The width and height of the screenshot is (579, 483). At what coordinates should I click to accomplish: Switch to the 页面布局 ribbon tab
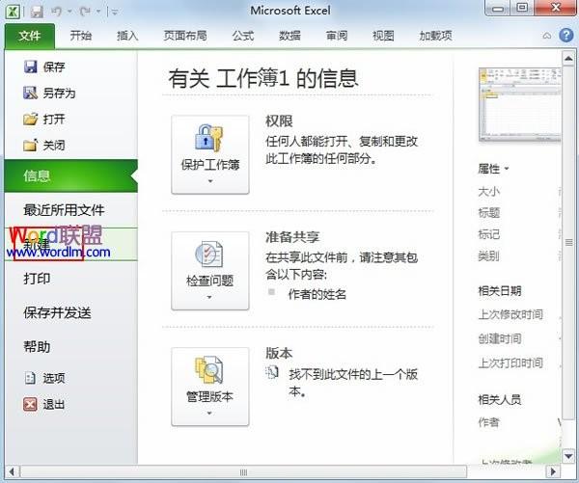[x=185, y=36]
